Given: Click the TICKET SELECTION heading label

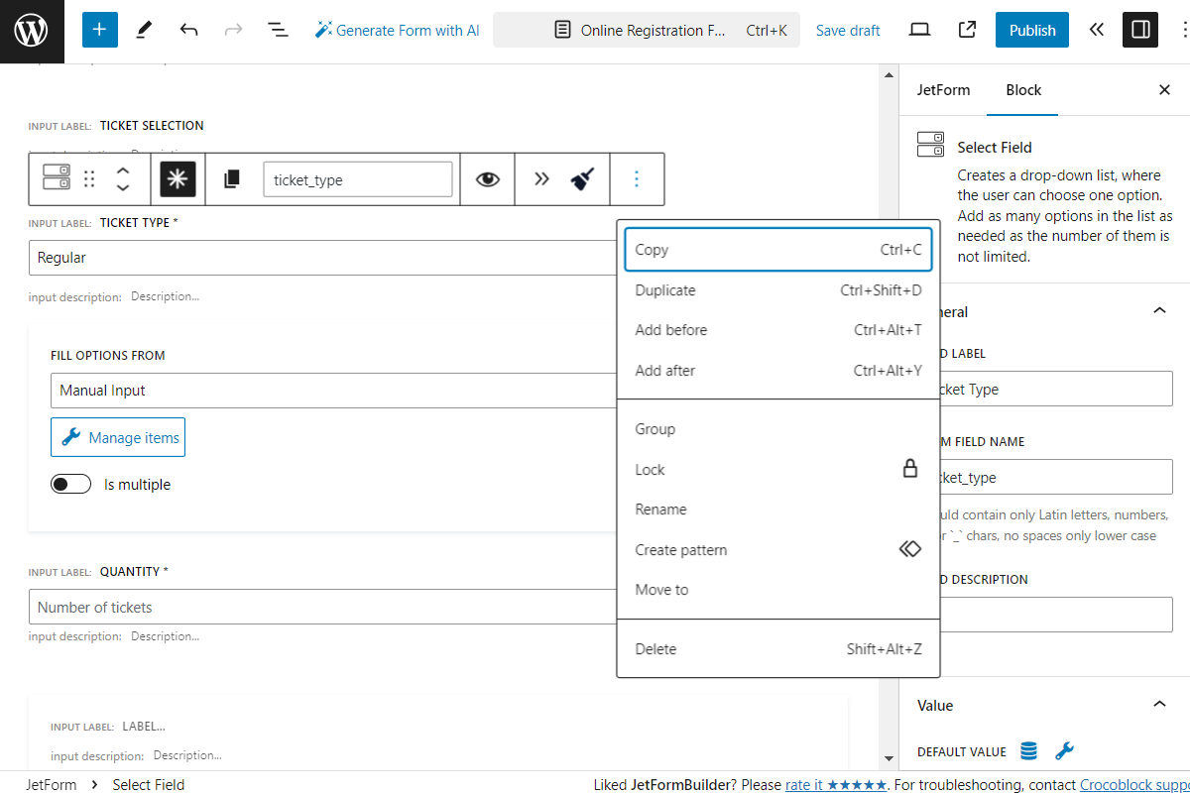Looking at the screenshot, I should tap(152, 126).
